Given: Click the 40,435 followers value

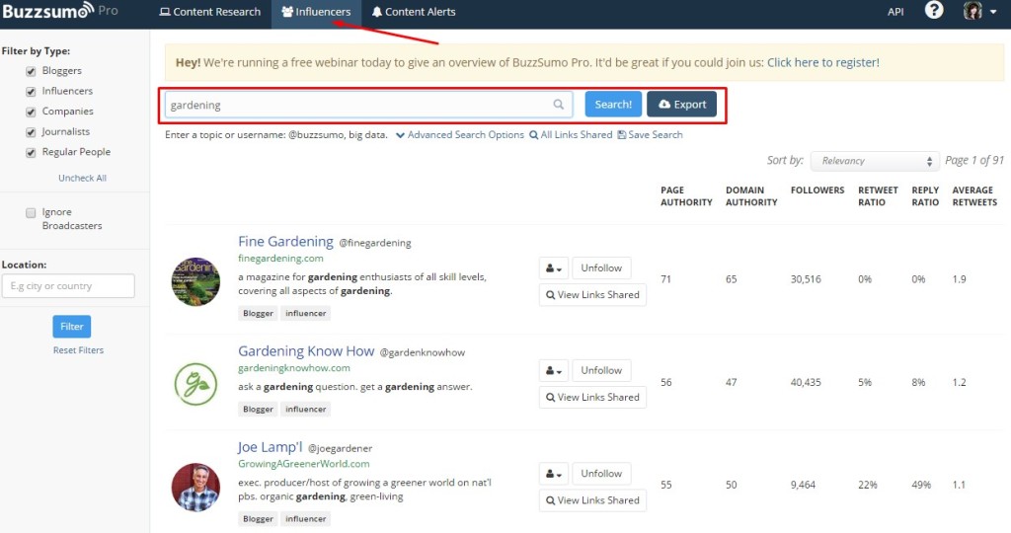Looking at the screenshot, I should 806,382.
